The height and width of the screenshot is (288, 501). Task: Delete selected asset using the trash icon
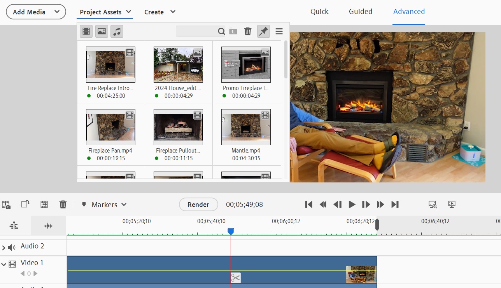[x=248, y=31]
